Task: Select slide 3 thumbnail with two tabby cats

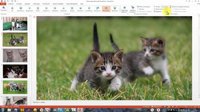Action: click(15, 55)
